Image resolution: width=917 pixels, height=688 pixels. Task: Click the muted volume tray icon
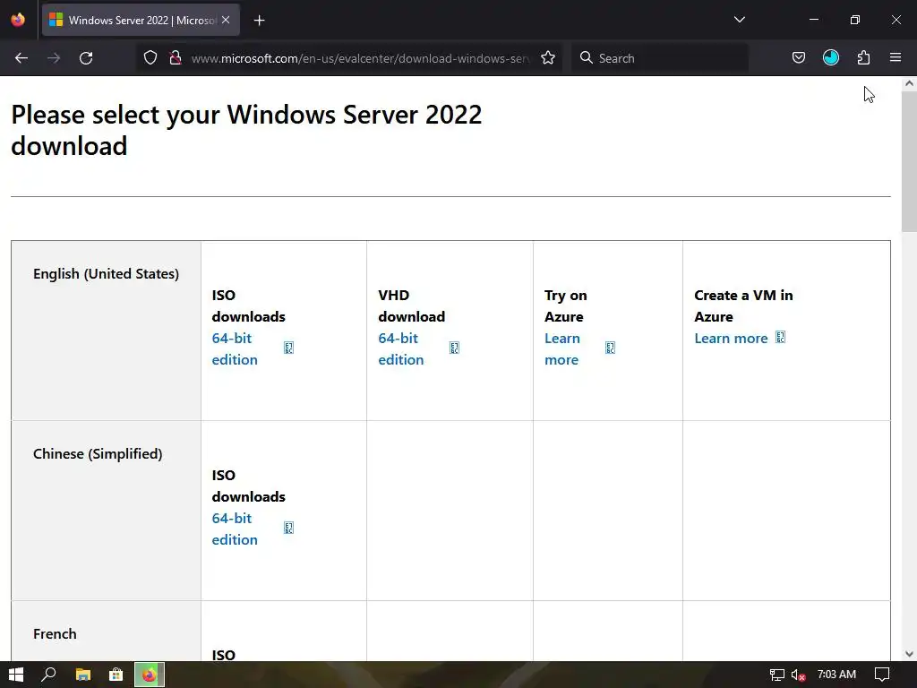(798, 675)
